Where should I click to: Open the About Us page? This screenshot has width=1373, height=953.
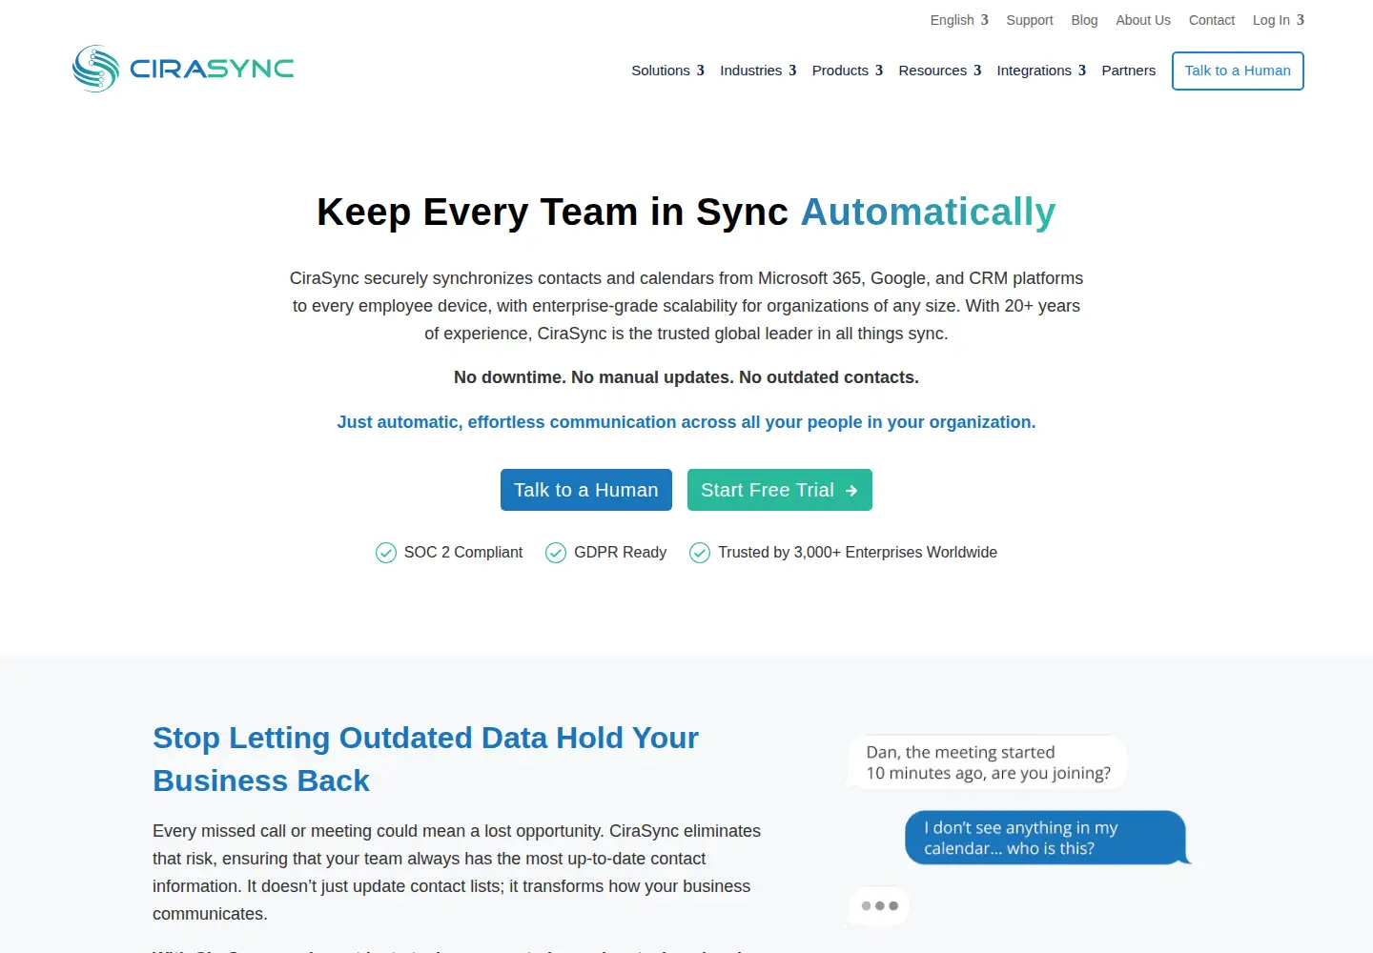(x=1143, y=20)
